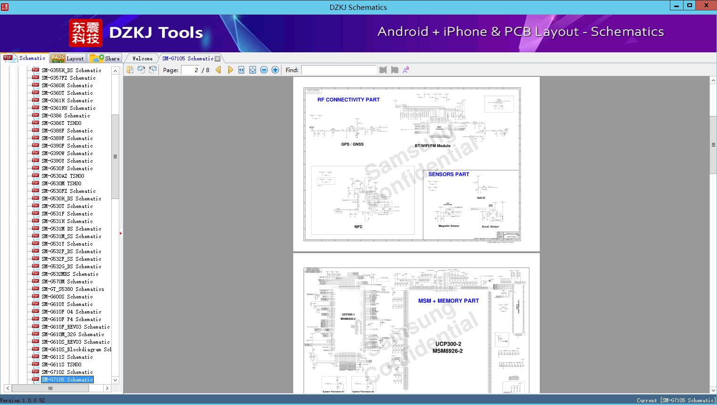
Task: Select SM-G610F_REV03 Schematic tree item
Action: point(75,327)
